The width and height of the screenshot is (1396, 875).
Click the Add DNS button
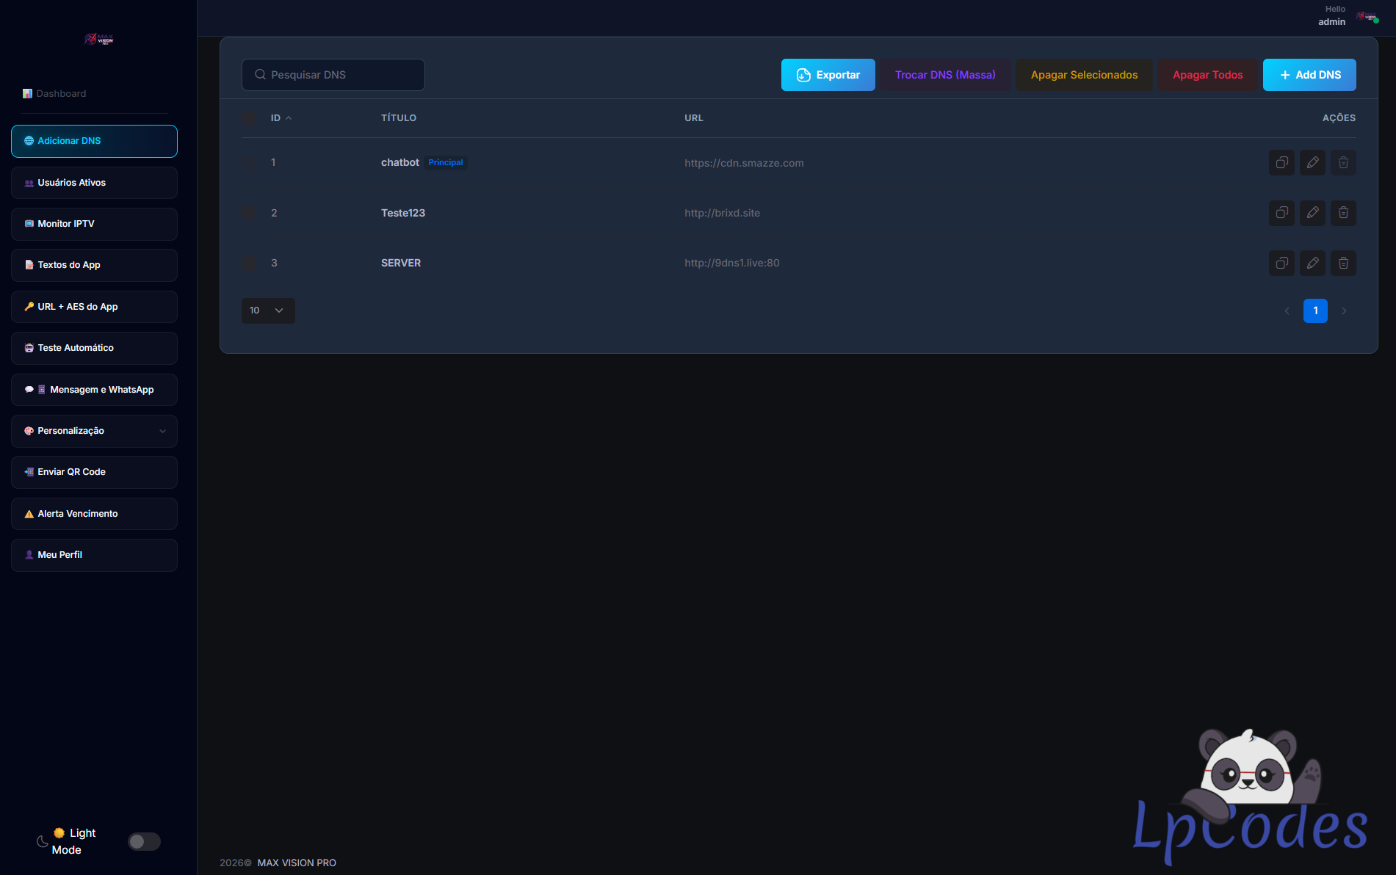click(1309, 75)
